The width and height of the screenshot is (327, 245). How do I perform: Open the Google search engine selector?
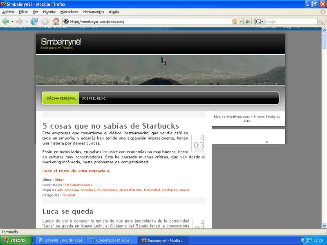coord(259,21)
